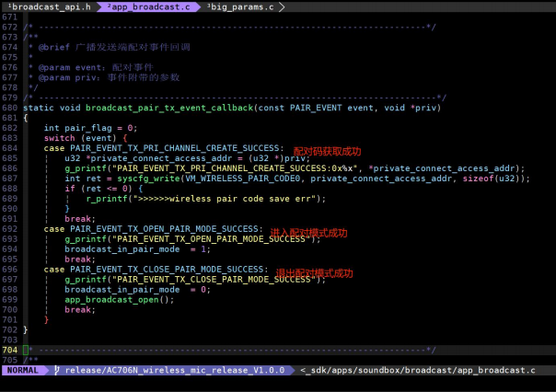
Task: Click line number 687 in the gutter
Action: click(x=9, y=179)
